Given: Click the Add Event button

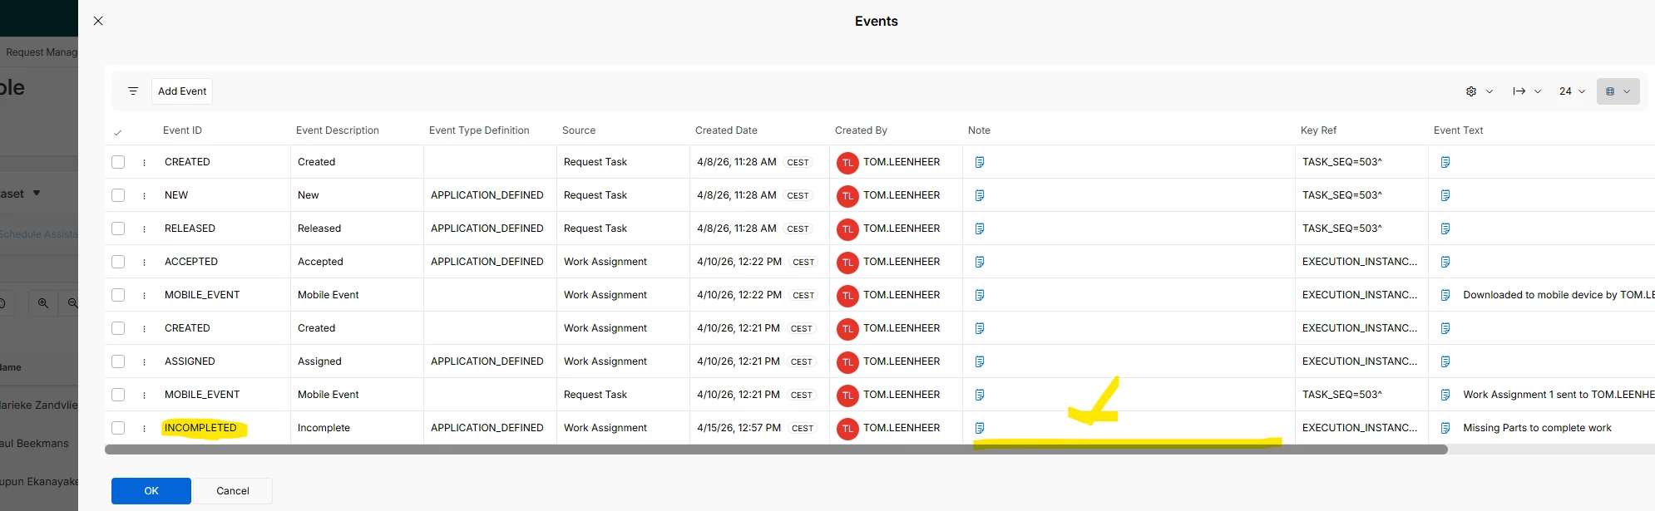Looking at the screenshot, I should [182, 91].
